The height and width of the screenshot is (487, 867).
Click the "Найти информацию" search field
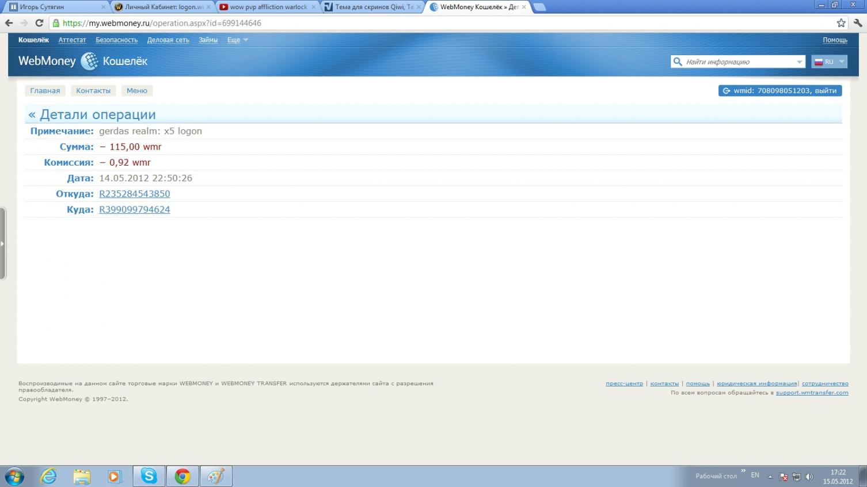pyautogui.click(x=738, y=62)
